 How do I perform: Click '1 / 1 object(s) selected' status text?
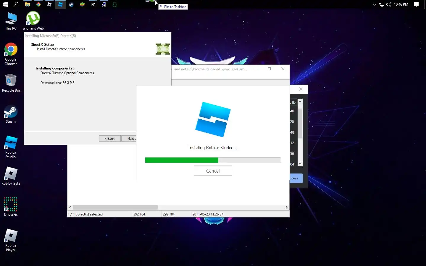coord(85,214)
